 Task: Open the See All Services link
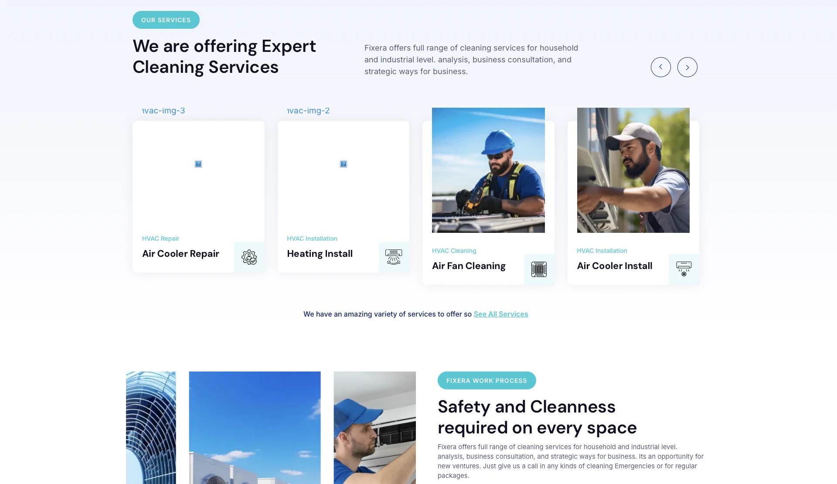point(500,314)
